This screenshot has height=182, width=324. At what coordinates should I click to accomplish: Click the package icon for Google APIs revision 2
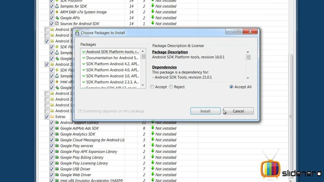point(57,18)
